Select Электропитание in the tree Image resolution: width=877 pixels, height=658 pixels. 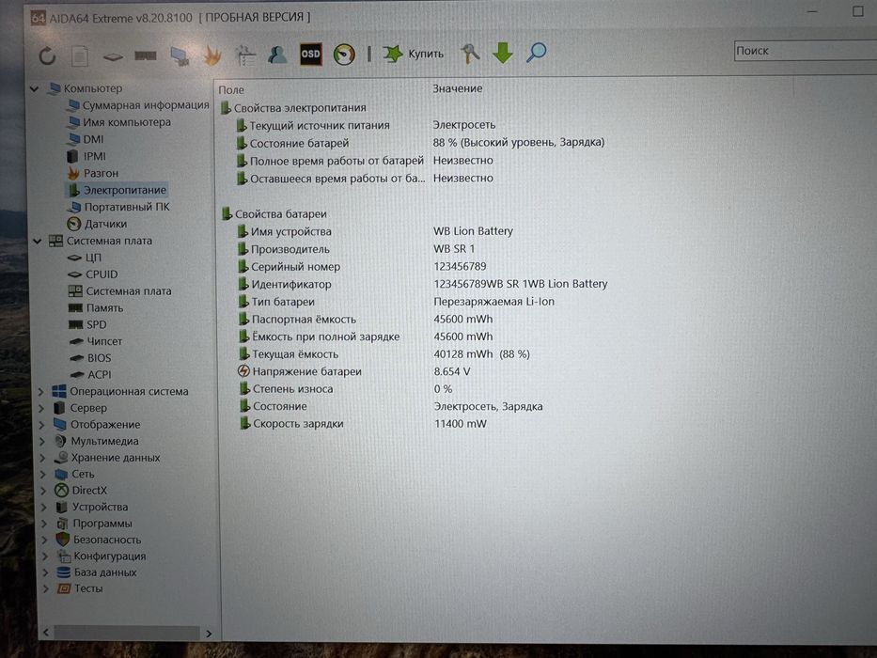click(x=117, y=190)
